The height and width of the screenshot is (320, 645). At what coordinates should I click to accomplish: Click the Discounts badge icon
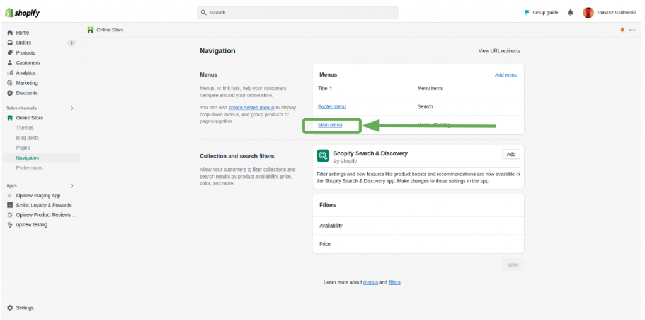(10, 93)
